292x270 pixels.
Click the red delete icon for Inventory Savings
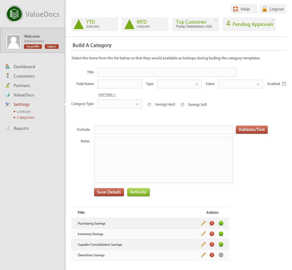[x=212, y=234]
